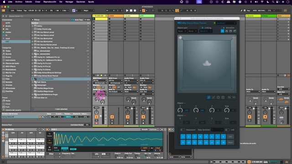
Task: Toggle scale mode icon next to key
Action: tap(74, 10)
